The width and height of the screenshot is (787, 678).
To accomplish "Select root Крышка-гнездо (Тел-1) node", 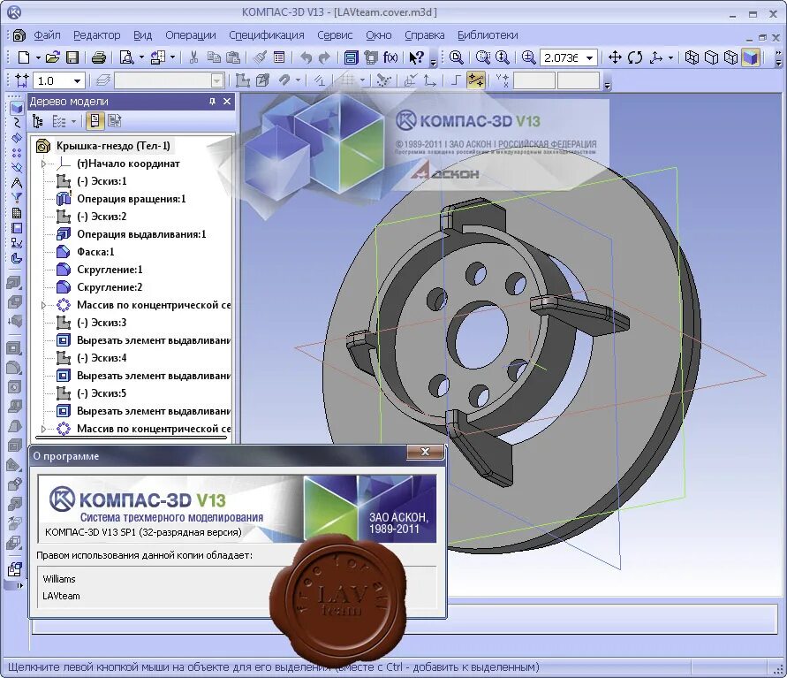I will point(113,146).
